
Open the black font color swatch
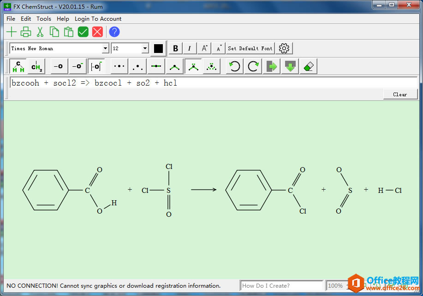[158, 49]
